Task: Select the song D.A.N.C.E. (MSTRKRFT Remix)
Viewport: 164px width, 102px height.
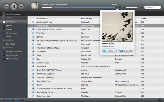Action: click(x=49, y=70)
